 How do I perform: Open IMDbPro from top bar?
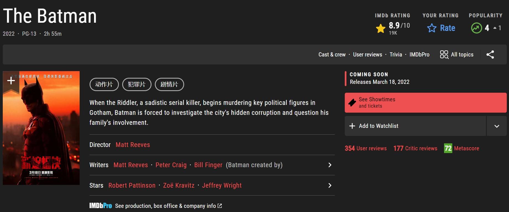(419, 55)
